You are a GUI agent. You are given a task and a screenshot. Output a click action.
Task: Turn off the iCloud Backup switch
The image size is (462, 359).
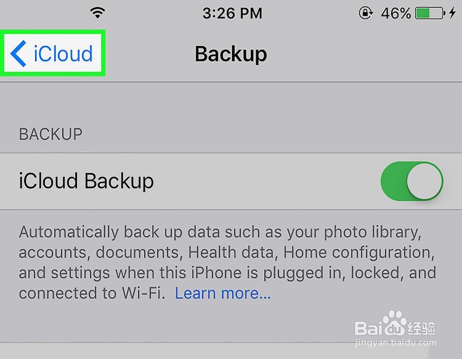[412, 181]
